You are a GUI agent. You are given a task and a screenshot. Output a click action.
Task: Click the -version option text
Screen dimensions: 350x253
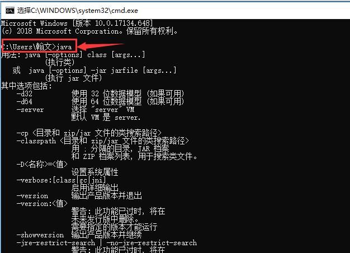(x=32, y=196)
